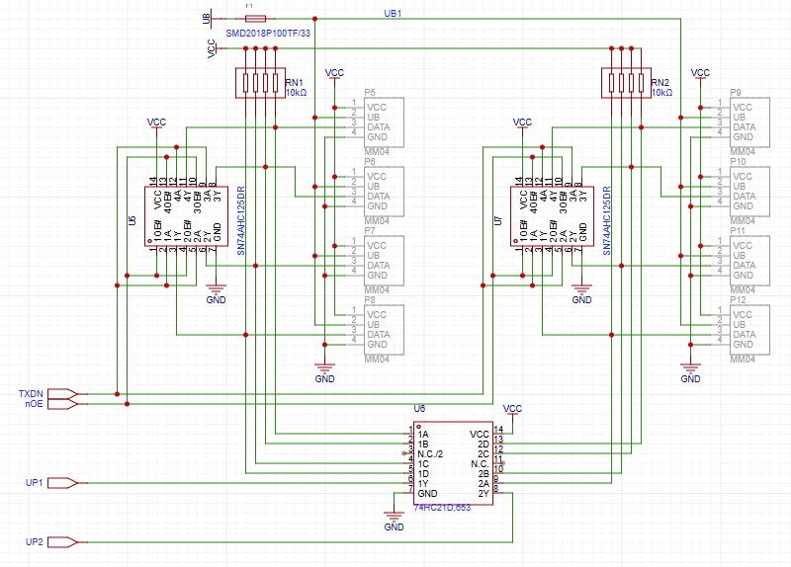The width and height of the screenshot is (791, 567).
Task: Select the GND symbol below connector P12
Action: [690, 372]
